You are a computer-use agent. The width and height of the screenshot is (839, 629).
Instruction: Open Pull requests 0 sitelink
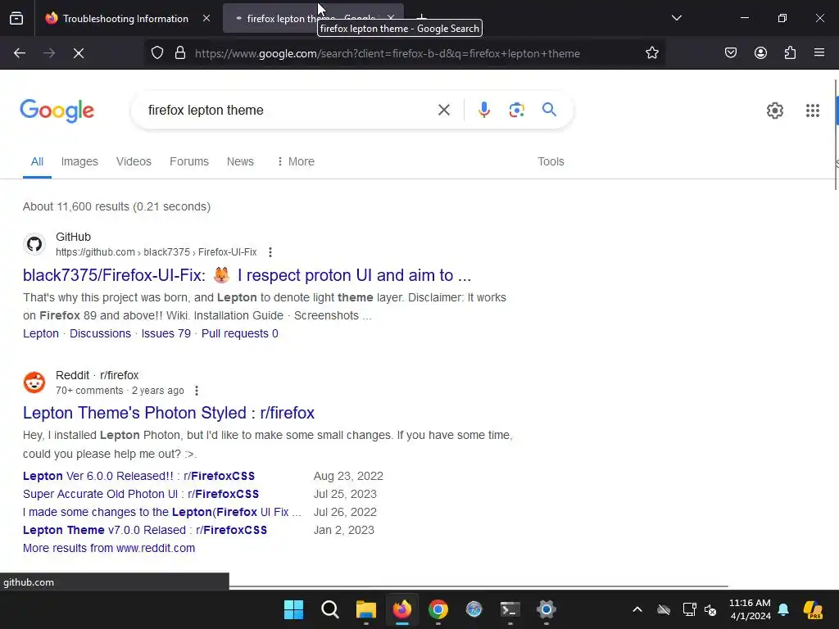240,334
